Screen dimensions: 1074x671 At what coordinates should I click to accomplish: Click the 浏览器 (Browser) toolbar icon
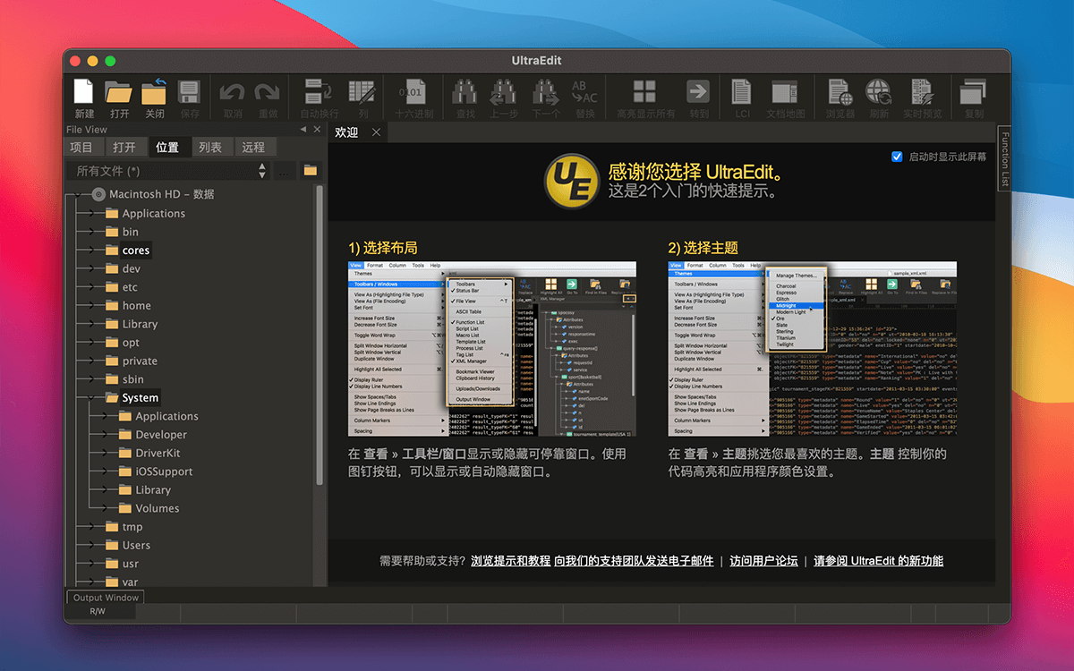point(840,91)
